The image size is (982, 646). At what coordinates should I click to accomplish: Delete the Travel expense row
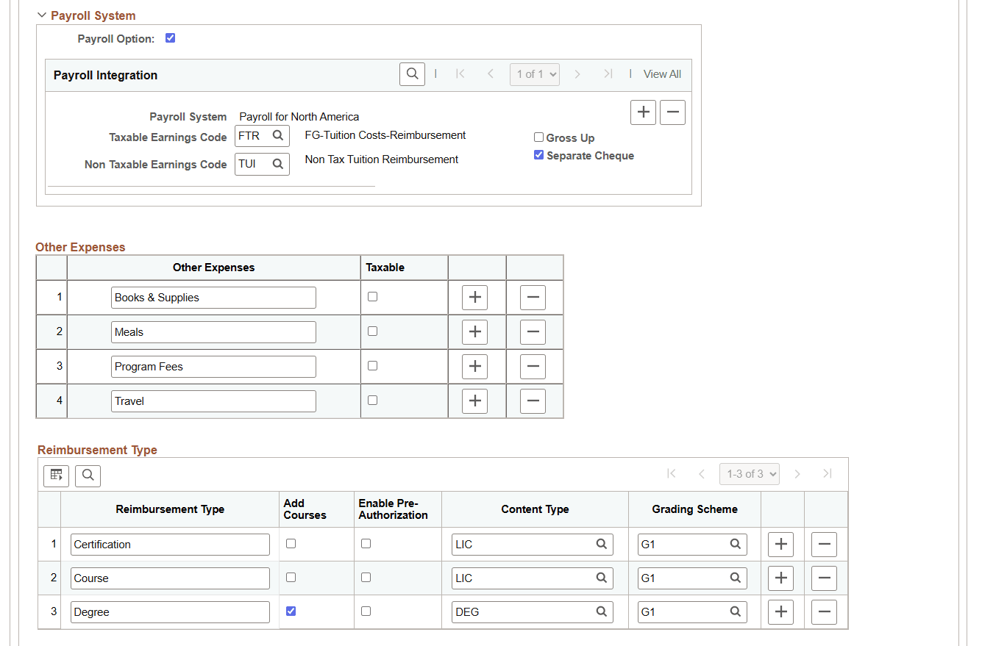tap(533, 401)
